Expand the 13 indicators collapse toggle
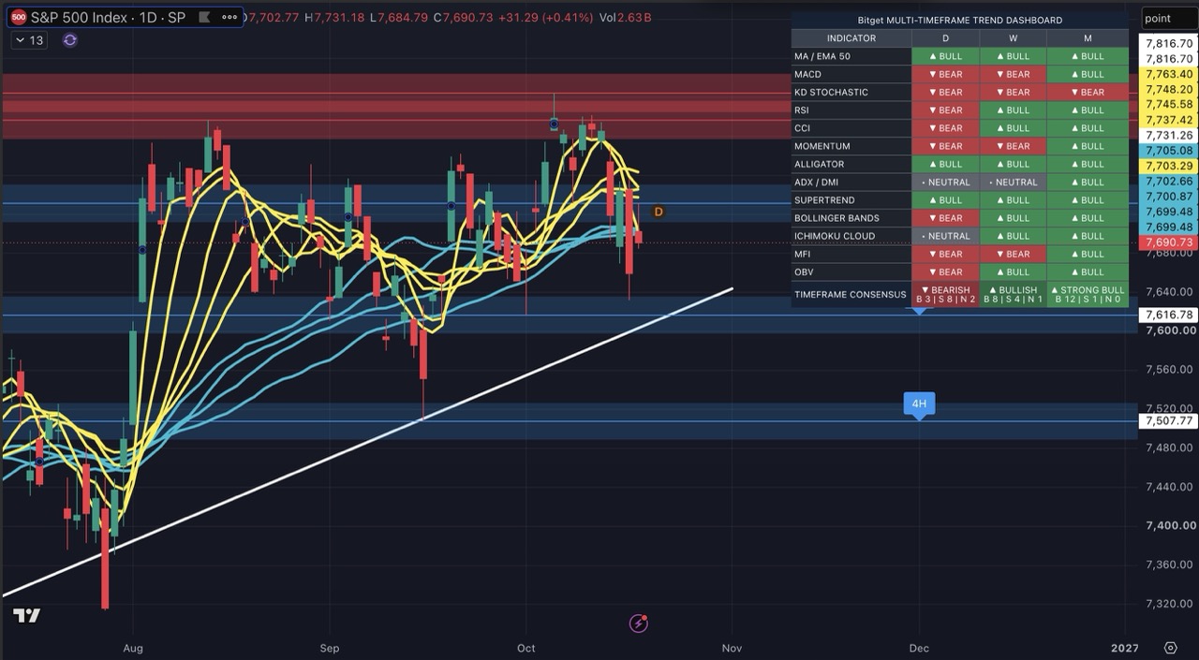Viewport: 1199px width, 660px height. [x=29, y=40]
